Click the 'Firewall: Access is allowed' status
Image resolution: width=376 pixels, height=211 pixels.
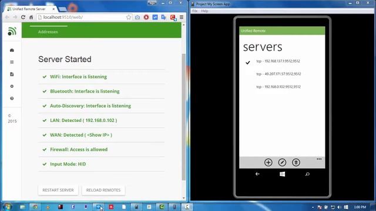point(79,149)
